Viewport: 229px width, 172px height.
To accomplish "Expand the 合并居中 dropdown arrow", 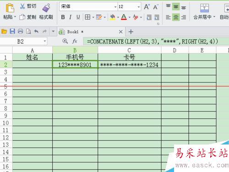I will point(214,17).
